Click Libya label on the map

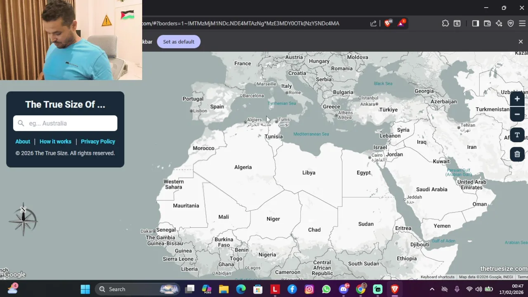coord(309,172)
